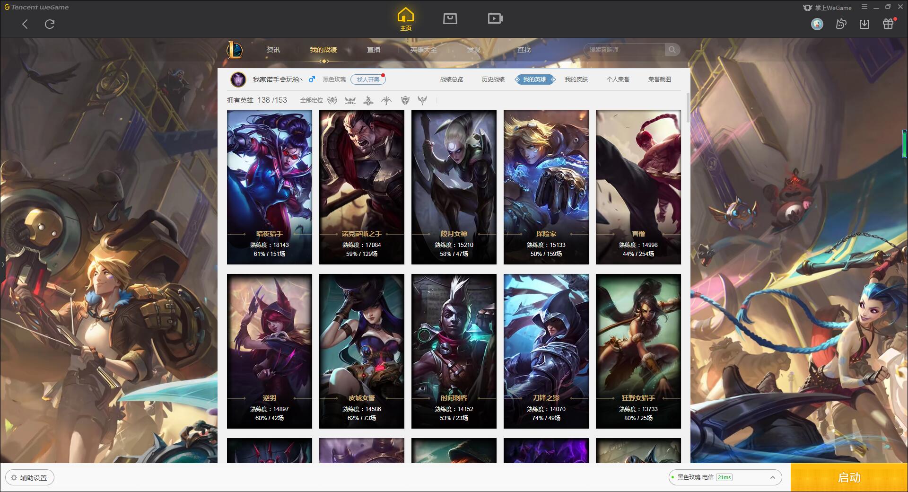Open the video camera icon in top bar
The width and height of the screenshot is (908, 492).
495,18
